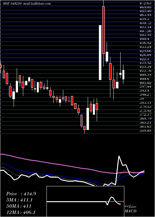Click the 401.02 price axis label

point(145,83)
